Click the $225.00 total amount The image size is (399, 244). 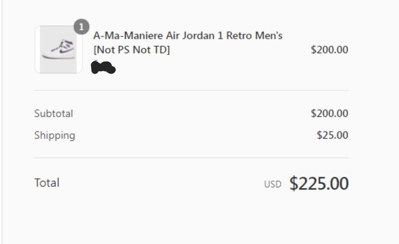click(319, 183)
